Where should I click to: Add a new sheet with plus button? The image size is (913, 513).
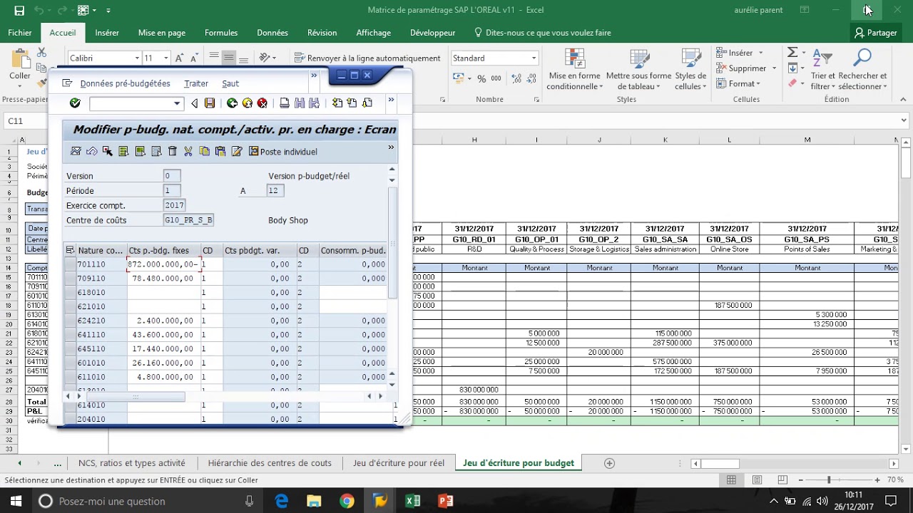[609, 463]
